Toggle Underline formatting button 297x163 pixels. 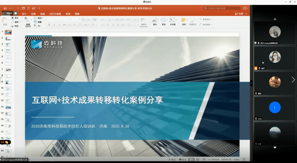point(59,25)
